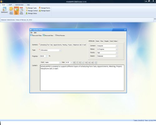Click into the Summary text field
The image size is (156, 125).
pos(63,45)
